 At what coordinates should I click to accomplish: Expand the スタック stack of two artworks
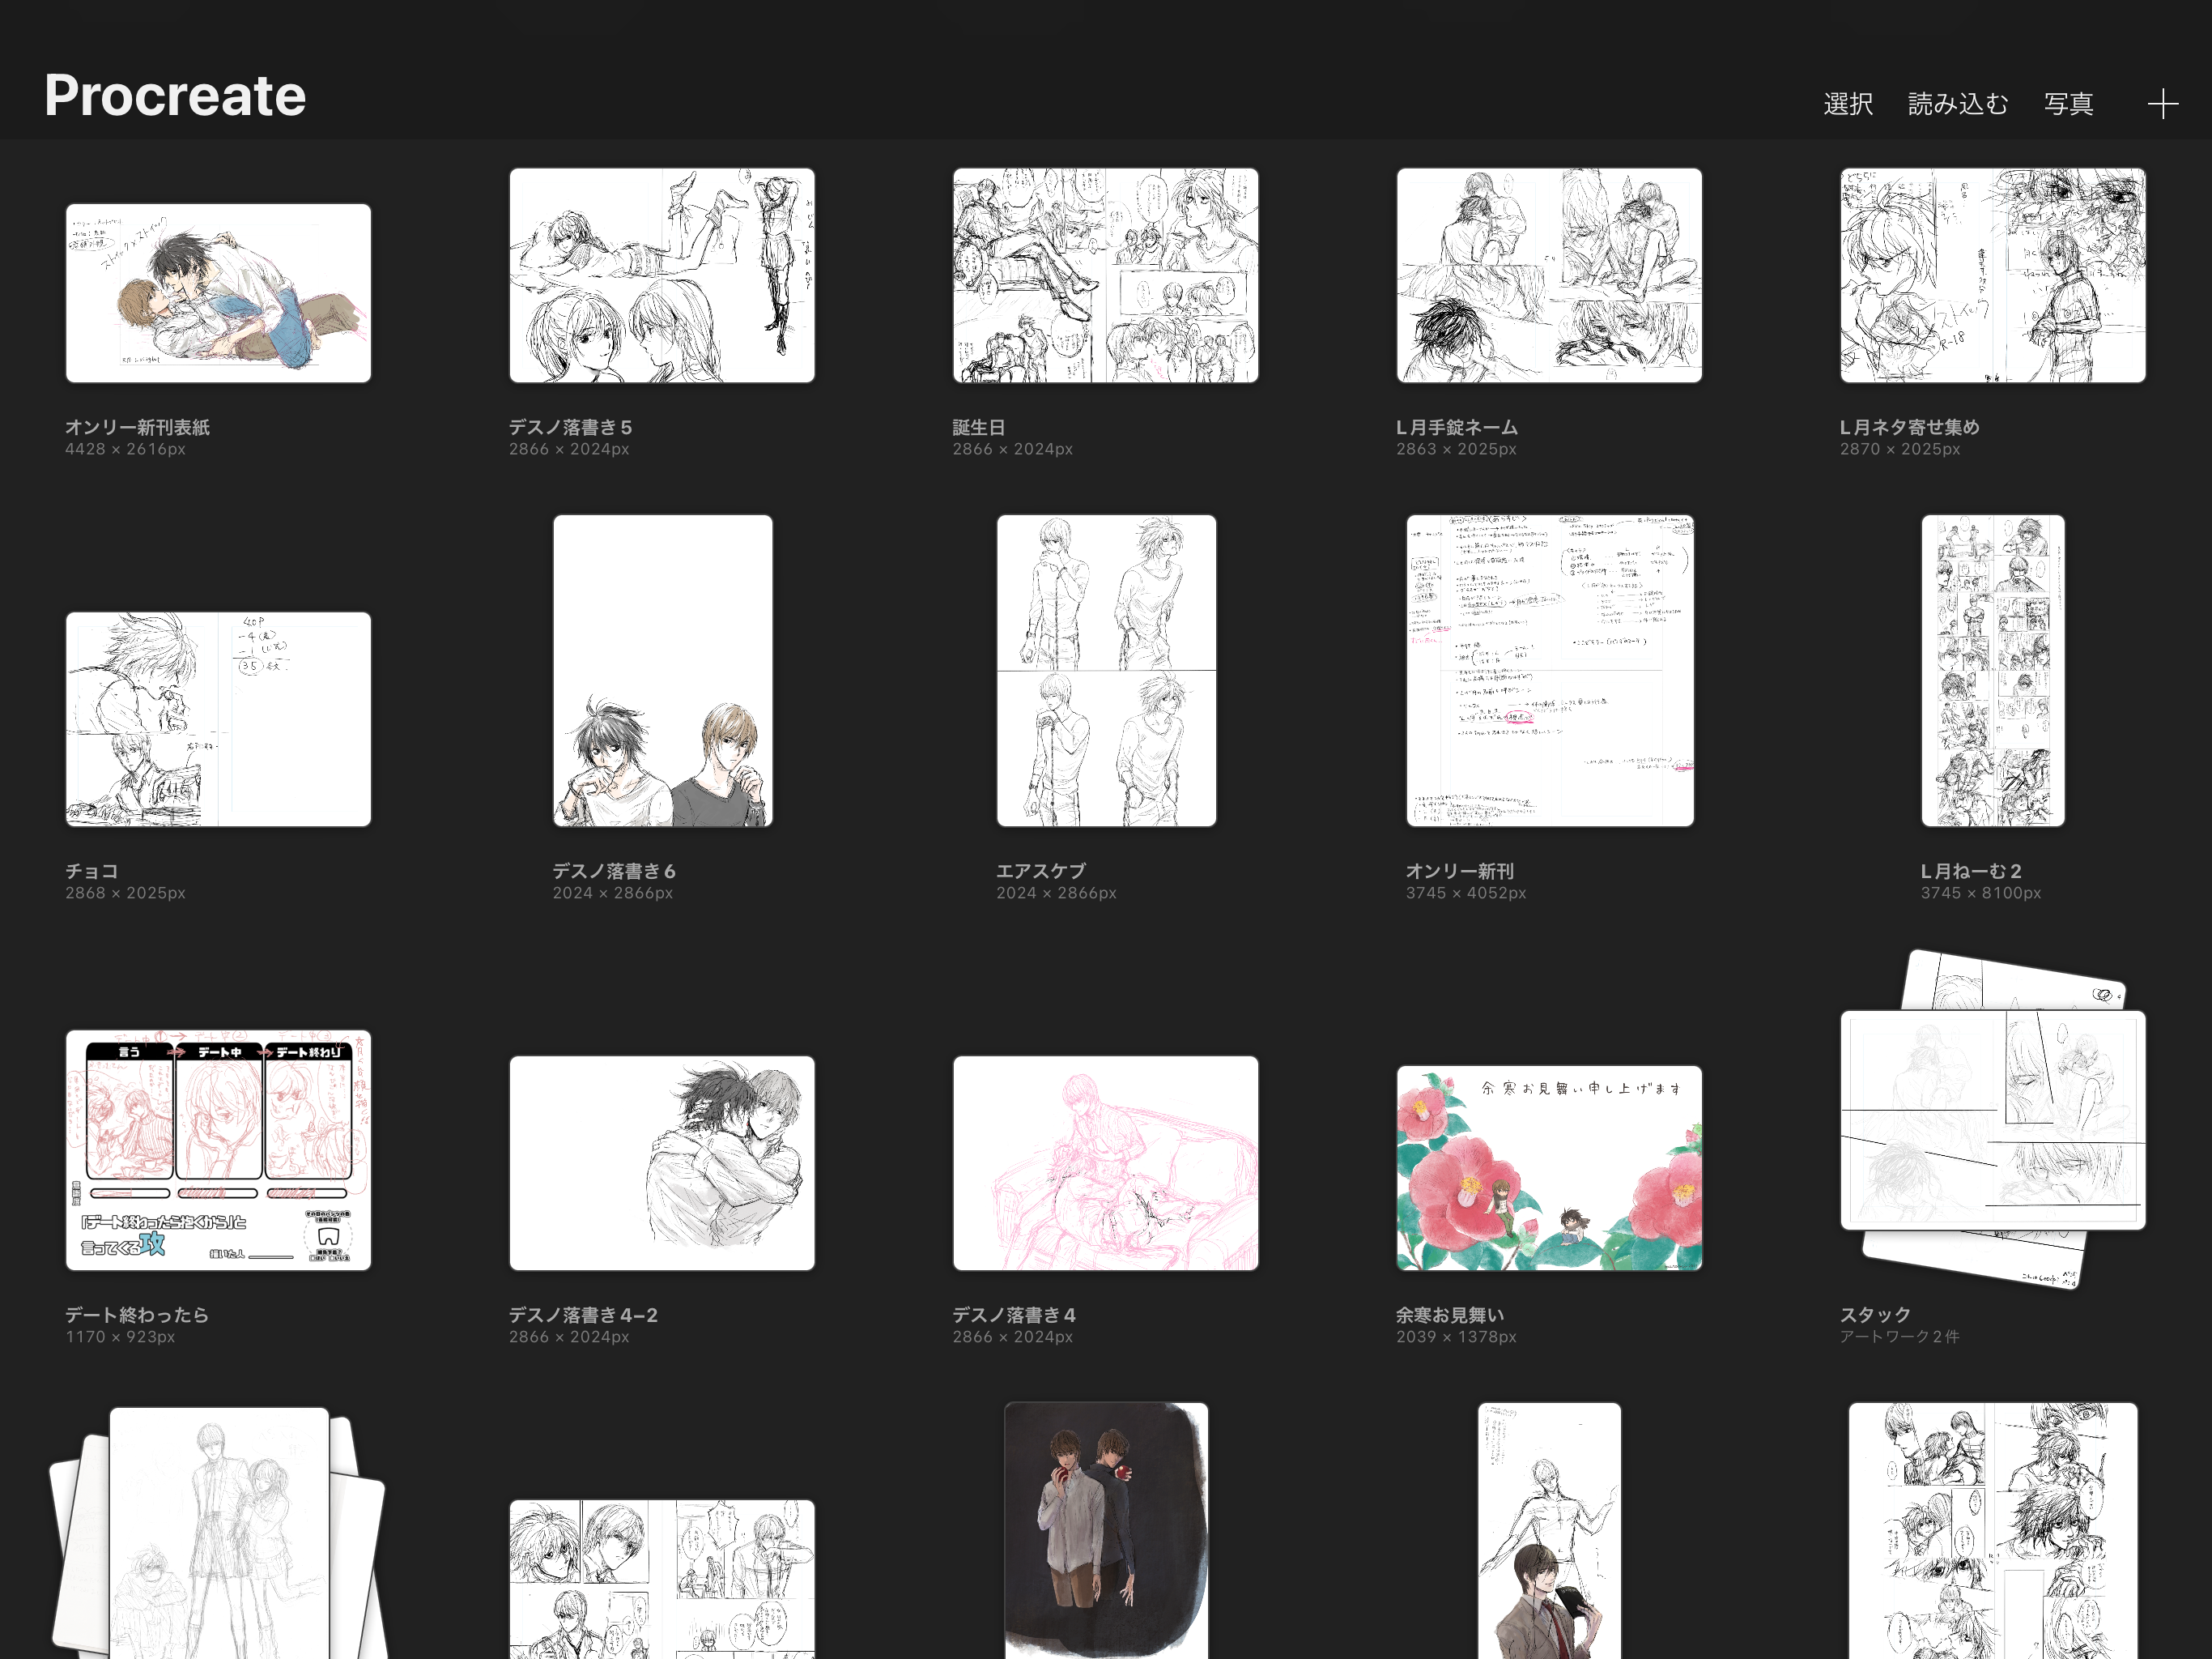point(1992,1120)
